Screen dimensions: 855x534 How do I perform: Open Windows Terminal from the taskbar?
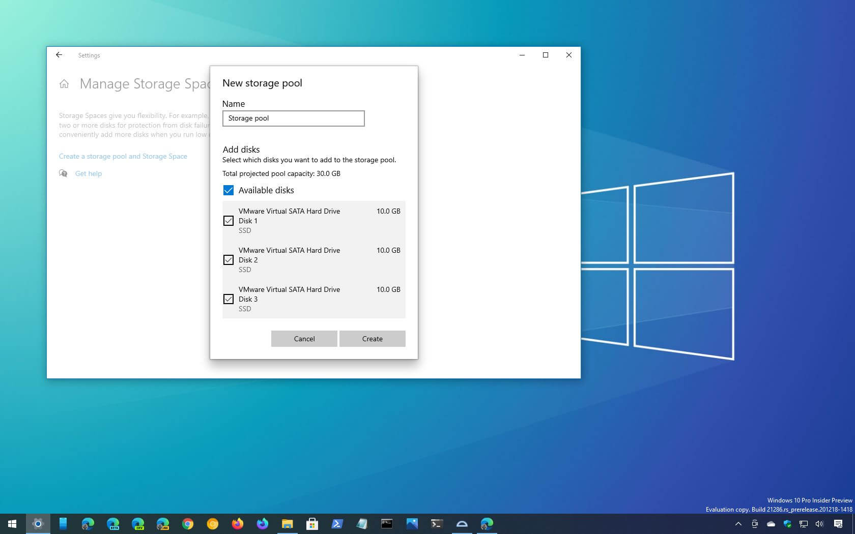click(437, 524)
